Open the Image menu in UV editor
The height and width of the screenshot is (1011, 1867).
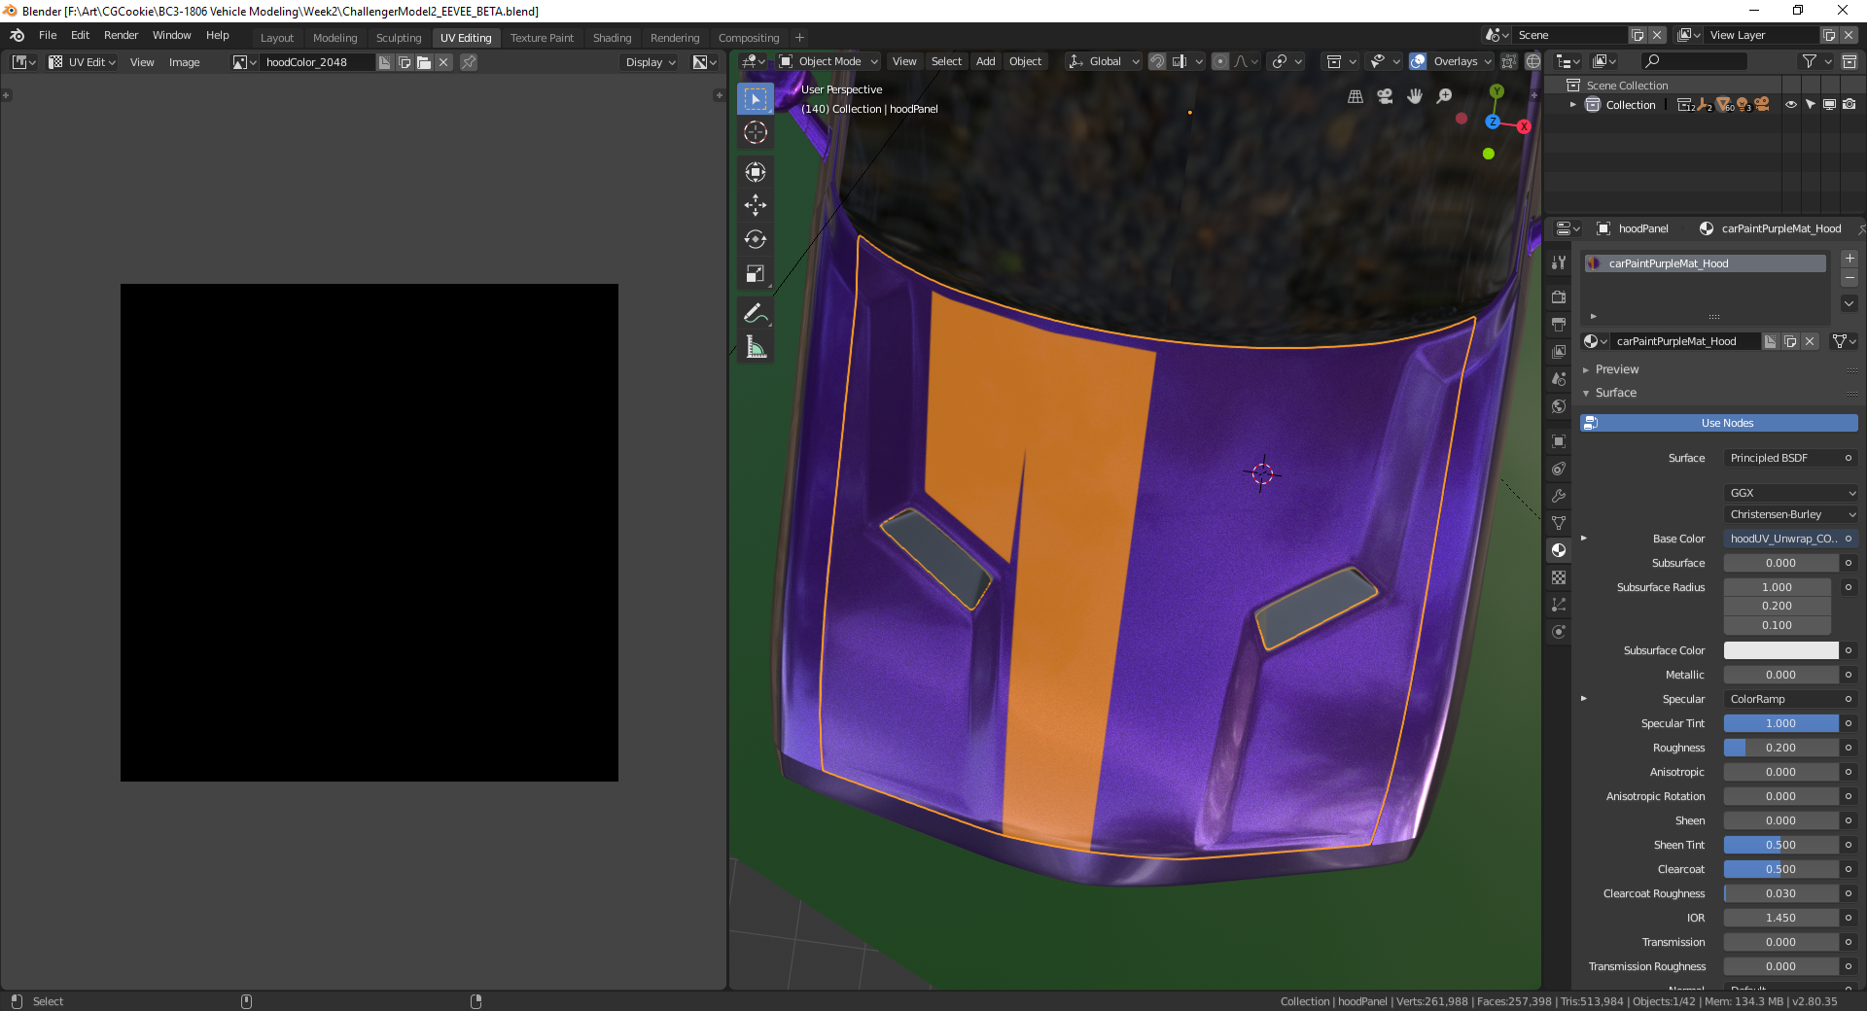pyautogui.click(x=184, y=62)
